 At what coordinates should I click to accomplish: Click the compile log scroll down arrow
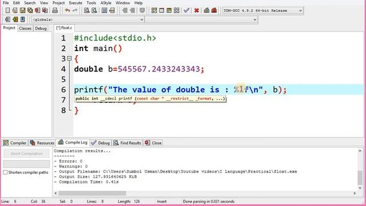(360, 188)
